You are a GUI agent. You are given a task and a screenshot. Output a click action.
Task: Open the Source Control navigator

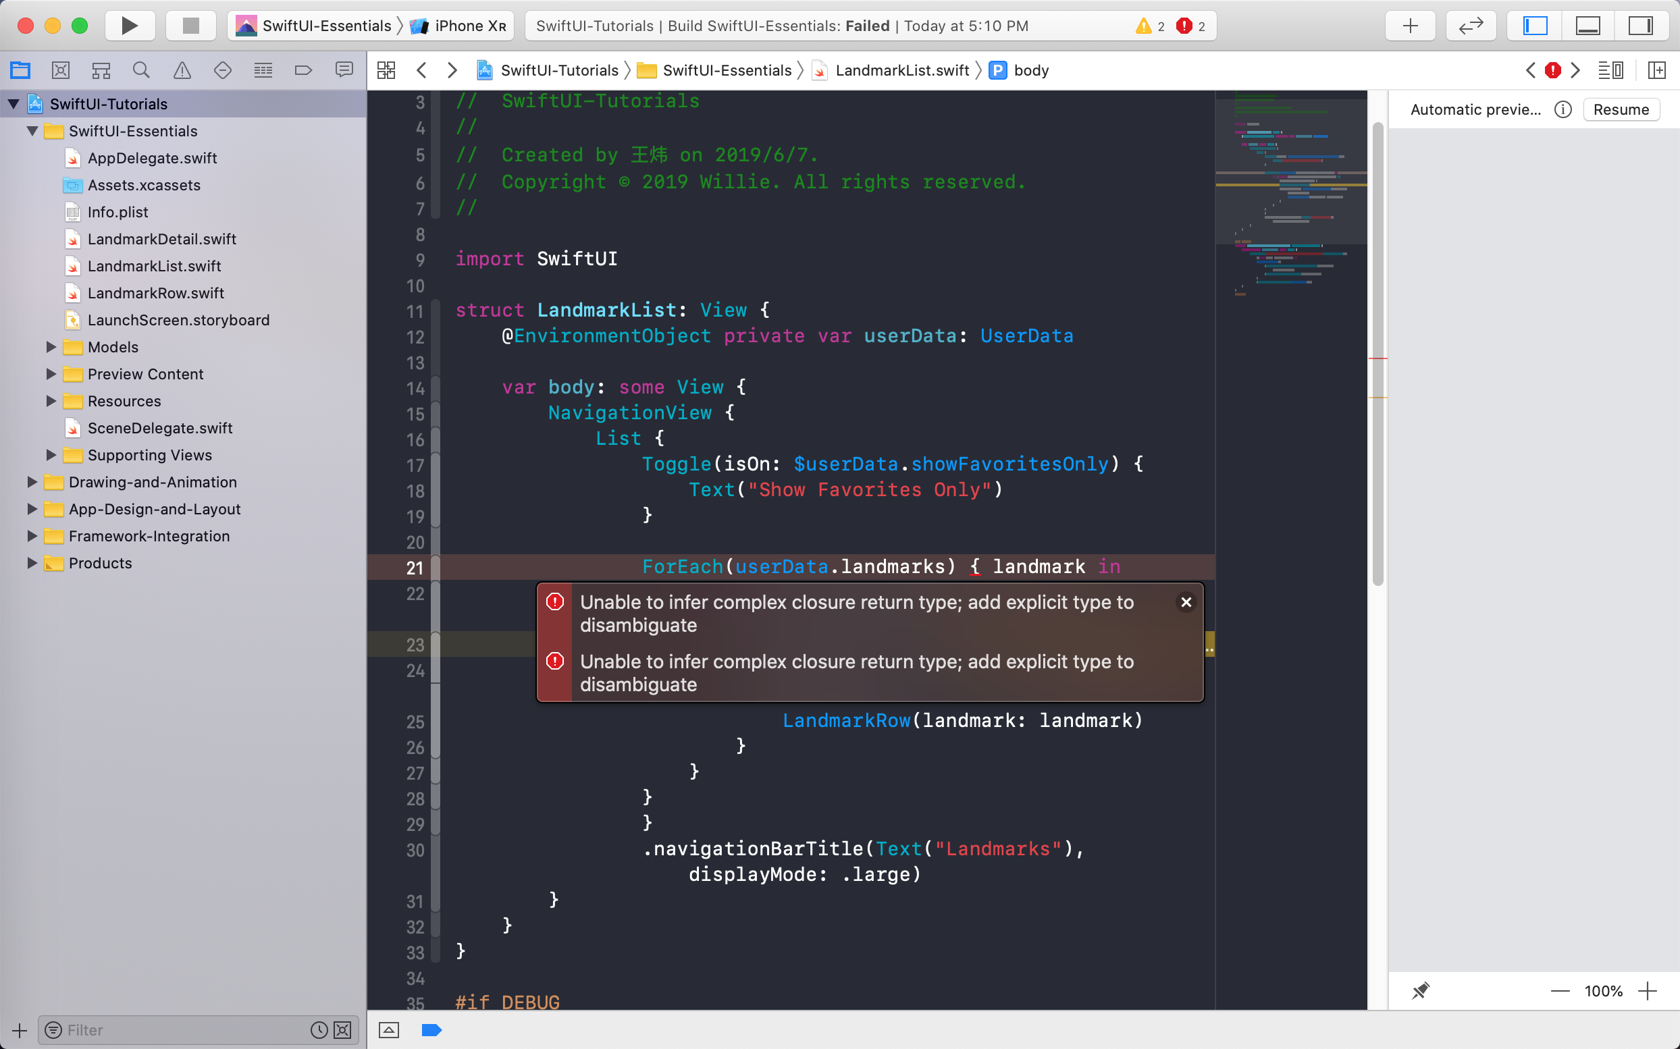(x=61, y=70)
